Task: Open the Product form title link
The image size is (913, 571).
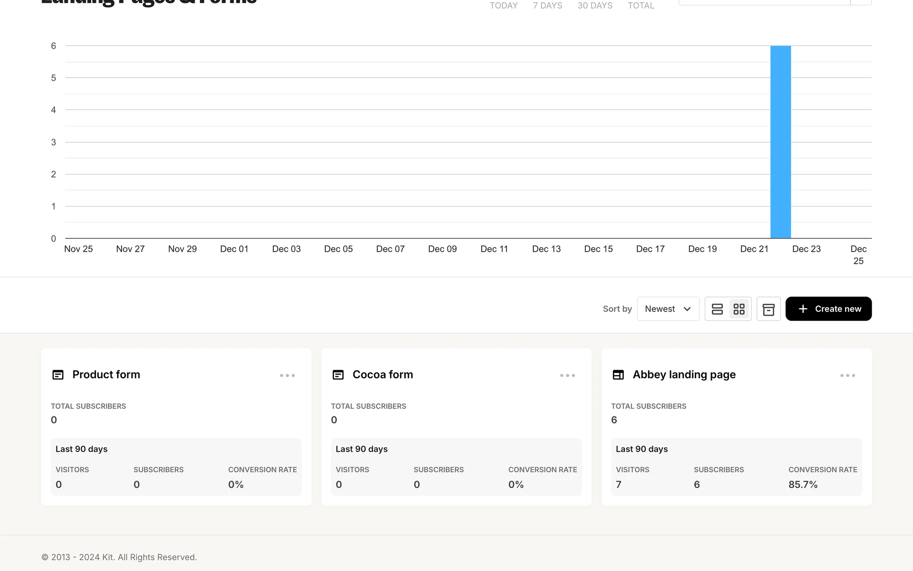Action: [106, 374]
